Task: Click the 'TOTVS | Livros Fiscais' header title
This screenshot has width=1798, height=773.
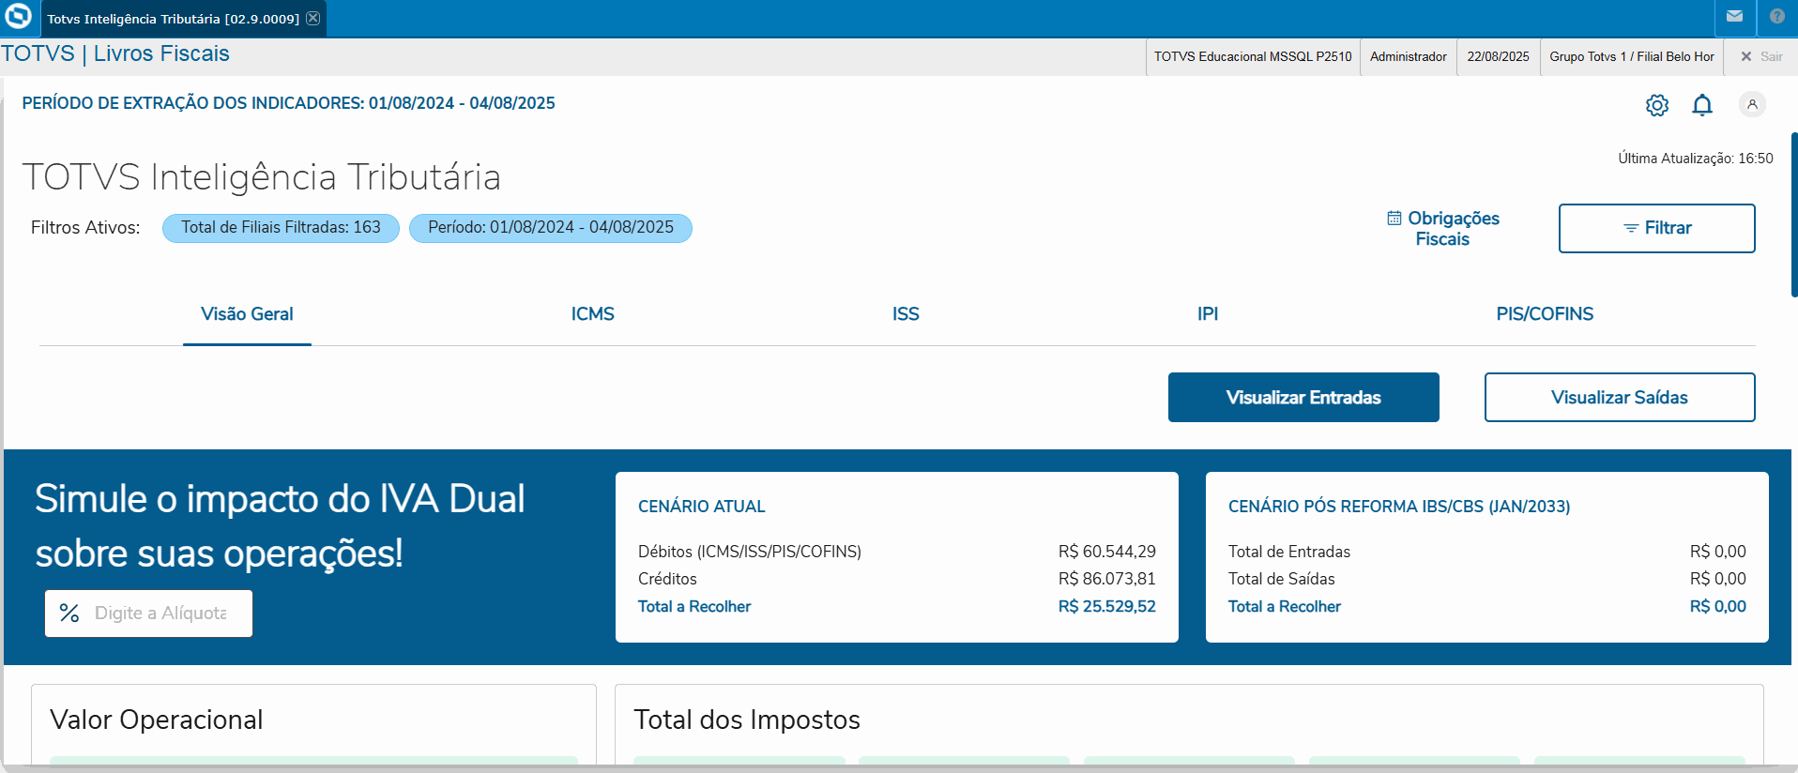Action: [115, 53]
